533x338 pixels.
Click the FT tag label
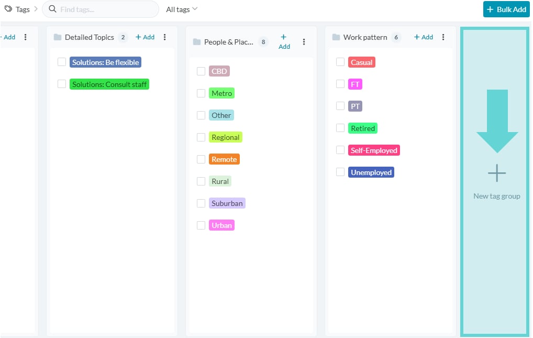tap(355, 84)
